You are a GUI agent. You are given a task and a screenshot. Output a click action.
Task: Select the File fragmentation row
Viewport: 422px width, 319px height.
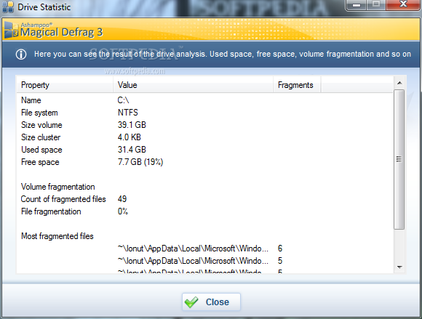click(x=204, y=211)
